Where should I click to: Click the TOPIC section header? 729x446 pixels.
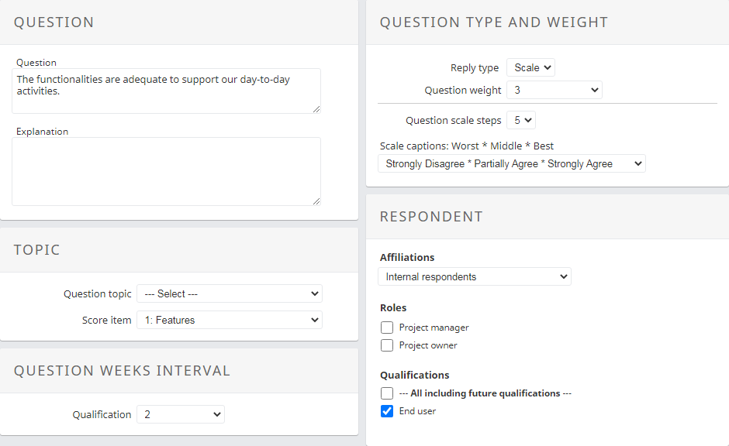pos(36,250)
